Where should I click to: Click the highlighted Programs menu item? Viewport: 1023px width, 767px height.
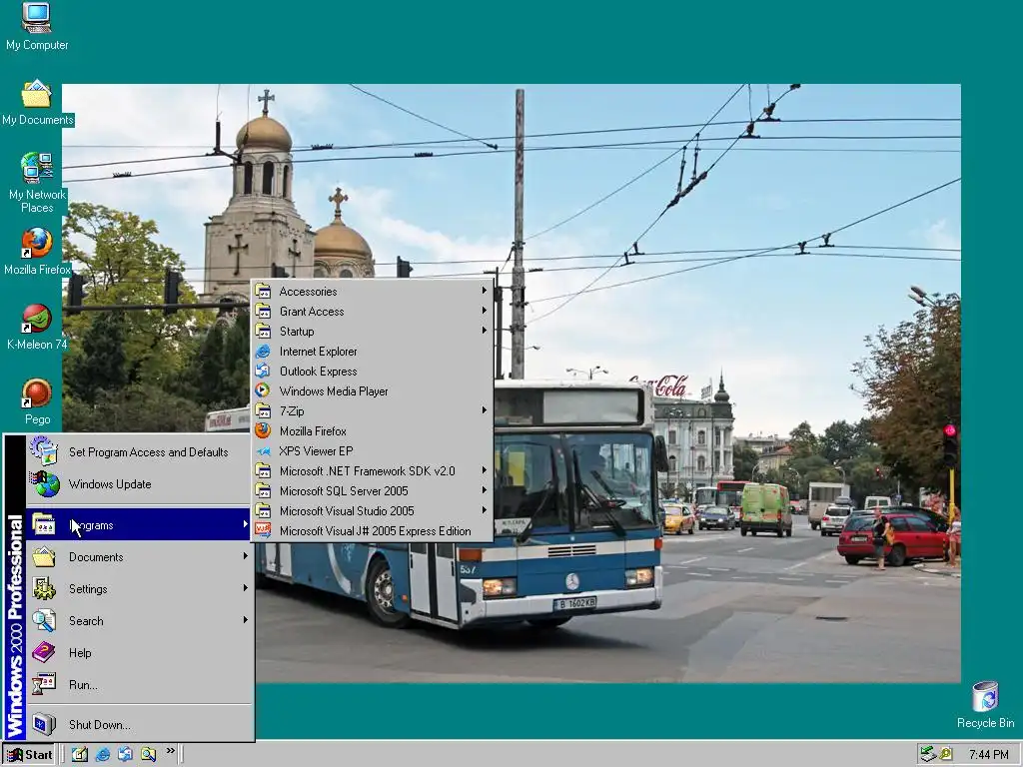139,524
